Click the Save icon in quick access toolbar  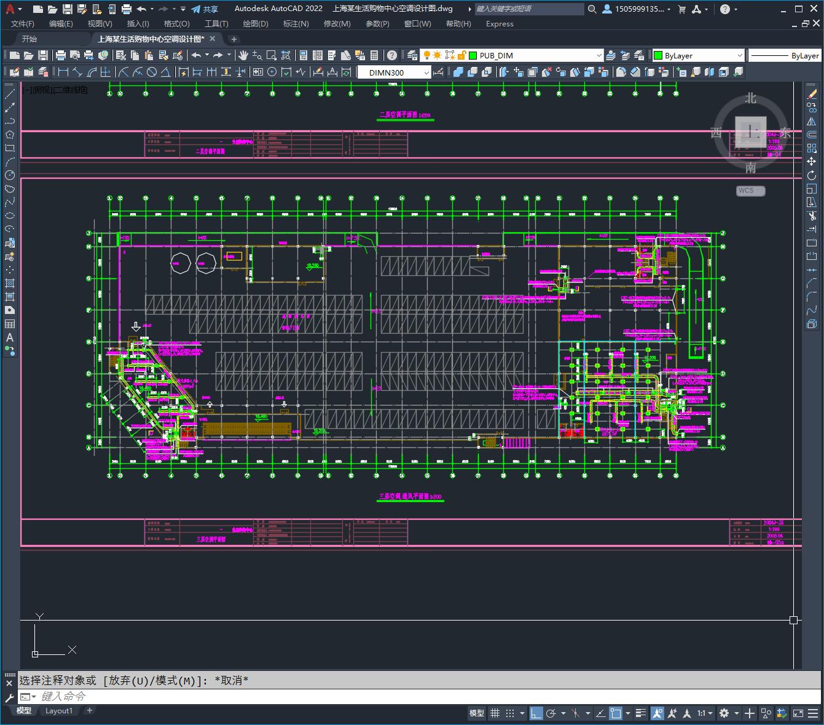click(x=68, y=9)
